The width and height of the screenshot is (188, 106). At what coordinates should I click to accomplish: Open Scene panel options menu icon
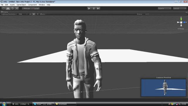tap(186, 12)
